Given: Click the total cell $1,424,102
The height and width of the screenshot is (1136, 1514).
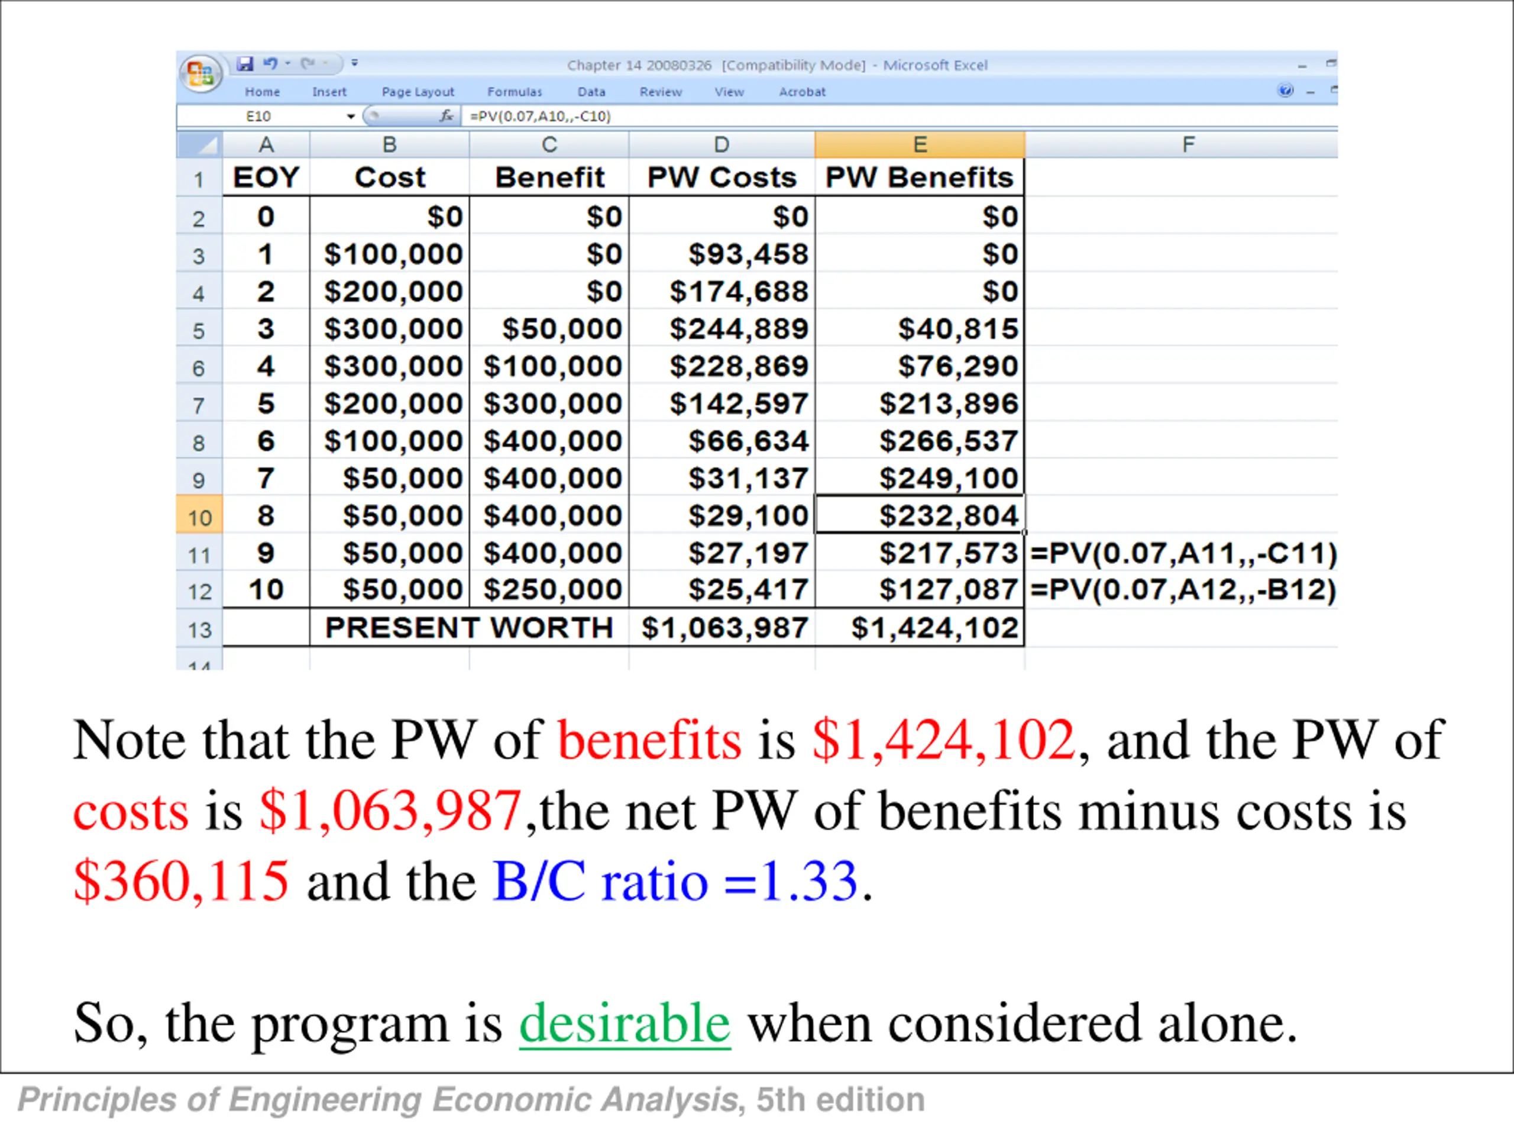Looking at the screenshot, I should coord(920,628).
